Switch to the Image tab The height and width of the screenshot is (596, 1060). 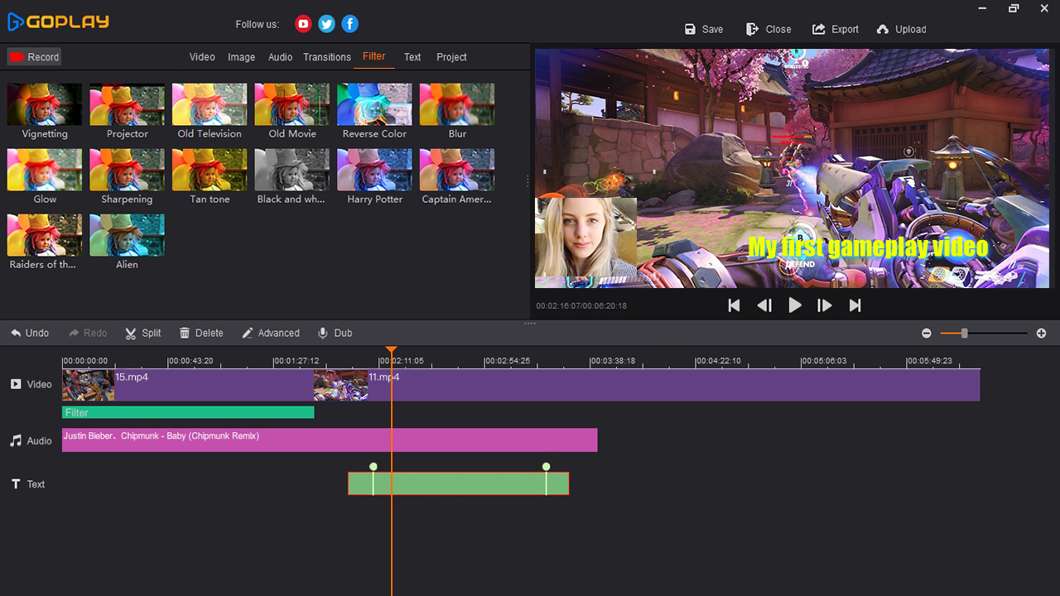pyautogui.click(x=241, y=57)
